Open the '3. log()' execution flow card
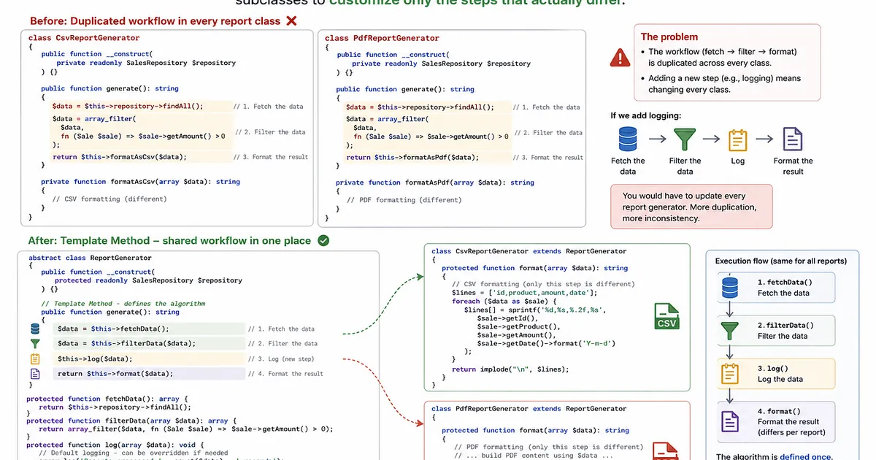 [x=776, y=373]
